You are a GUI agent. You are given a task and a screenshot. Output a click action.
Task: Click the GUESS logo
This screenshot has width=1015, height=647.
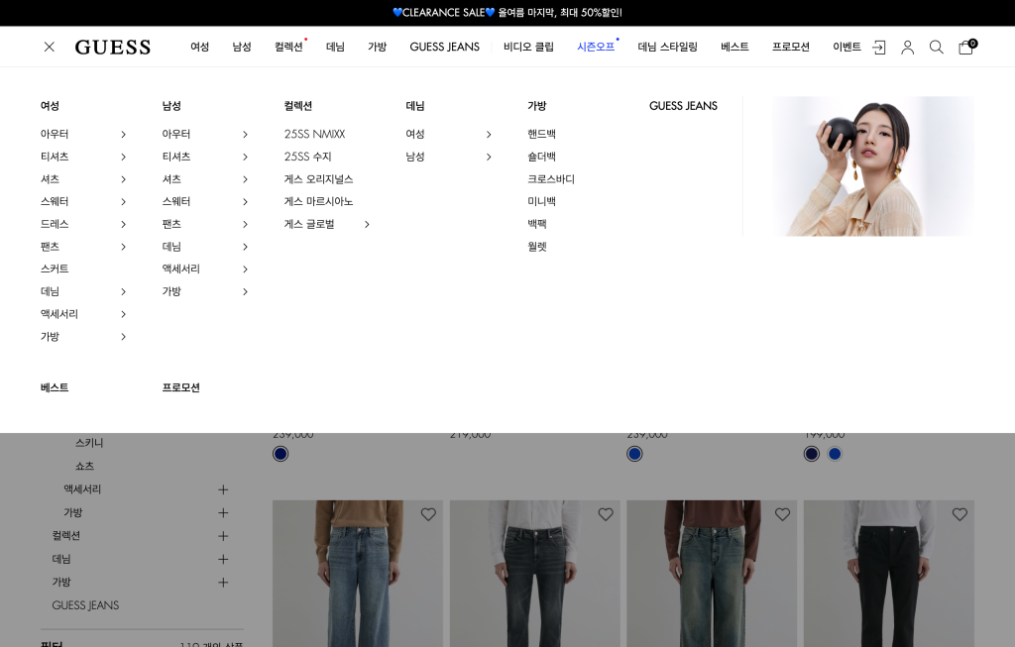tap(113, 47)
